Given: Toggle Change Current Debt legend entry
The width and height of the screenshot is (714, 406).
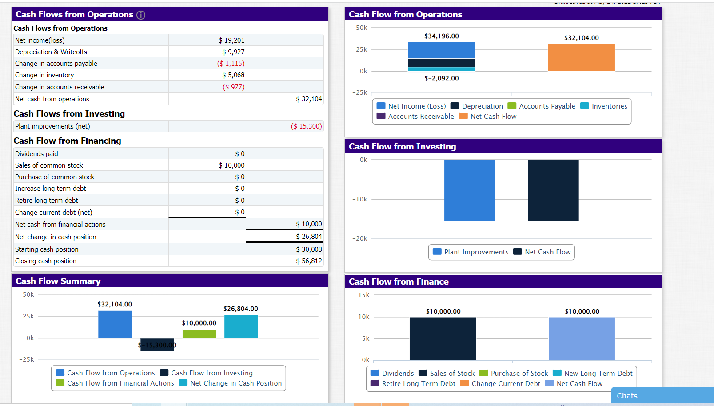Looking at the screenshot, I should [500, 383].
